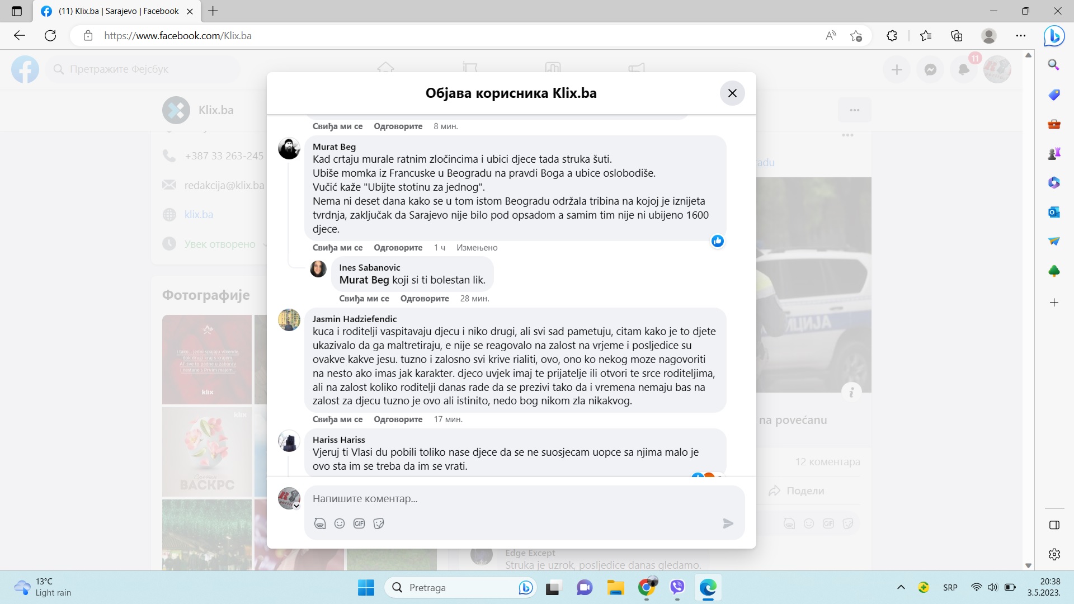This screenshot has width=1074, height=604.
Task: Select the Klix.ba Facebook tab
Action: [117, 11]
